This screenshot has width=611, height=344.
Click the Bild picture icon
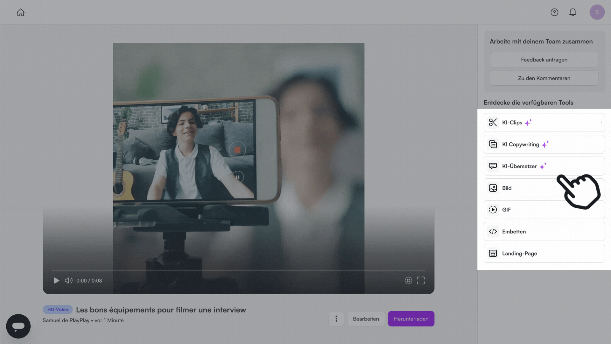(493, 188)
